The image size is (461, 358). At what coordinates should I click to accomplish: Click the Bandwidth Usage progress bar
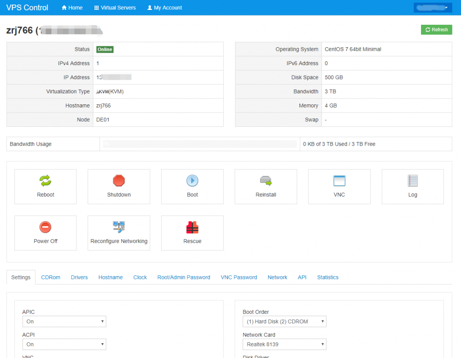coord(199,144)
